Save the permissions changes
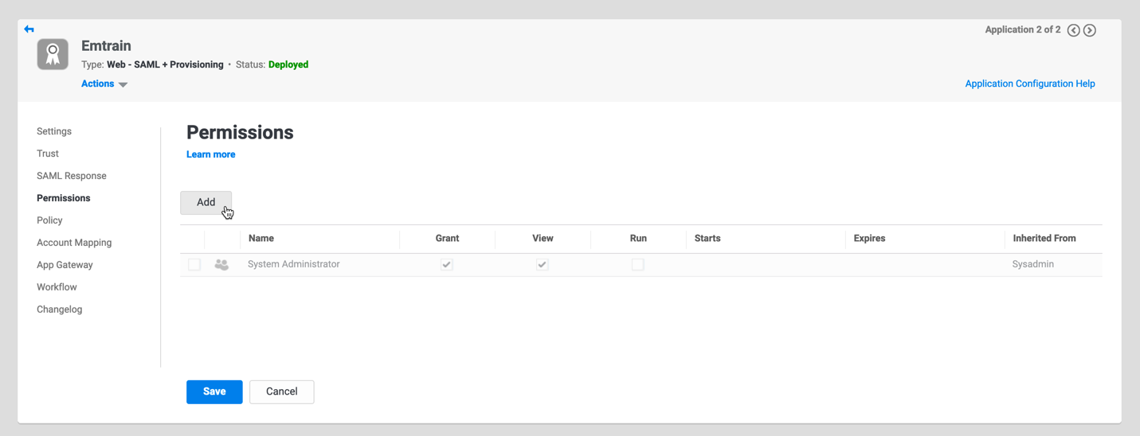Viewport: 1140px width, 436px height. click(214, 391)
